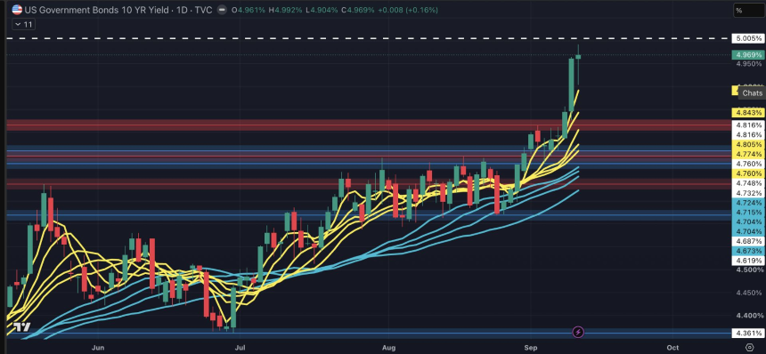
Task: Click the yellow 4.843% price label
Action: pyautogui.click(x=748, y=113)
